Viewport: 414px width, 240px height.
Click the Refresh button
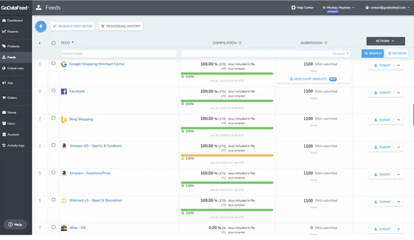click(397, 54)
